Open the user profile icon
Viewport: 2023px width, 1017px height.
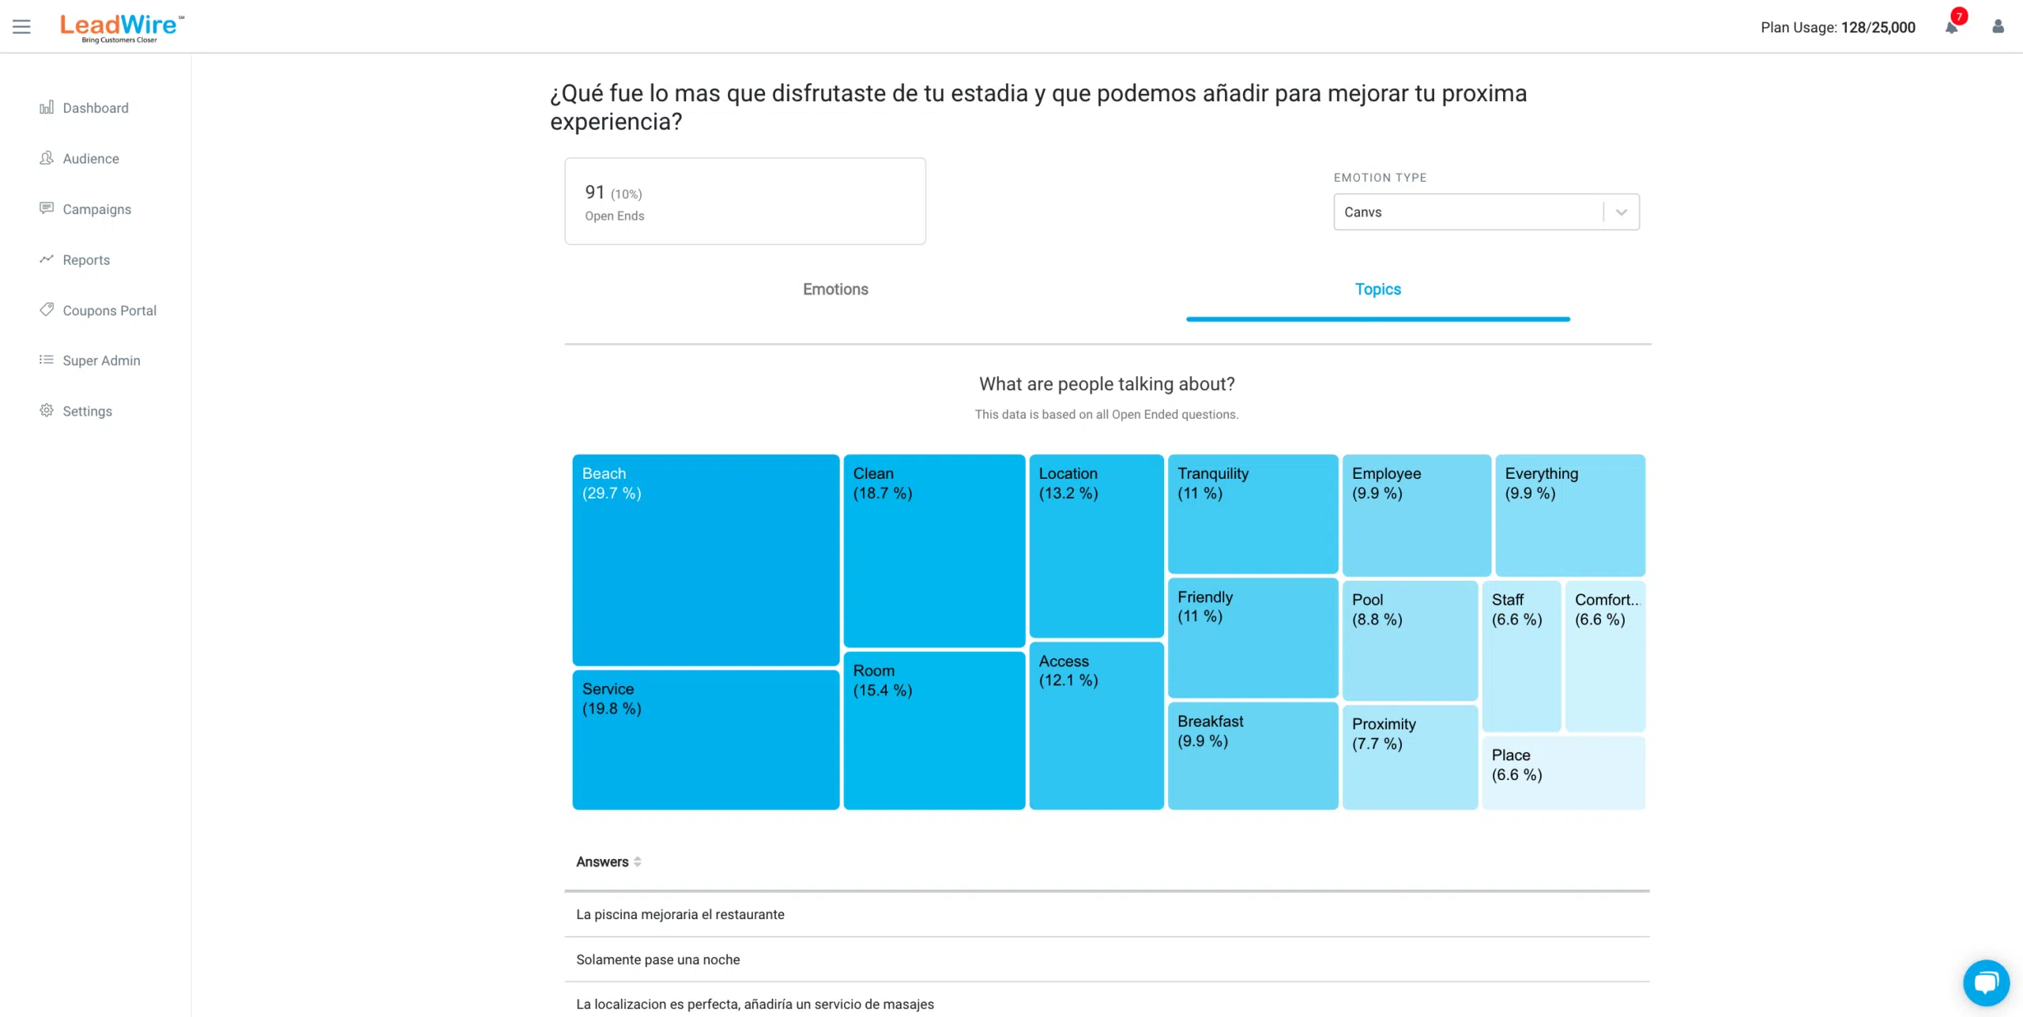(x=1998, y=27)
